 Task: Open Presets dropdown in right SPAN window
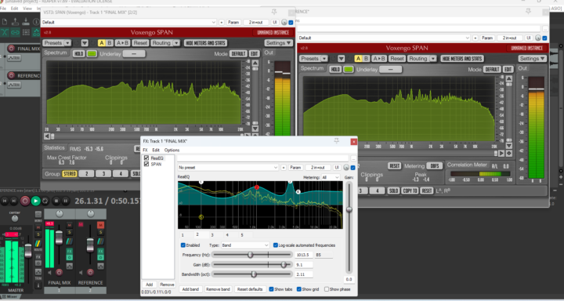(313, 59)
